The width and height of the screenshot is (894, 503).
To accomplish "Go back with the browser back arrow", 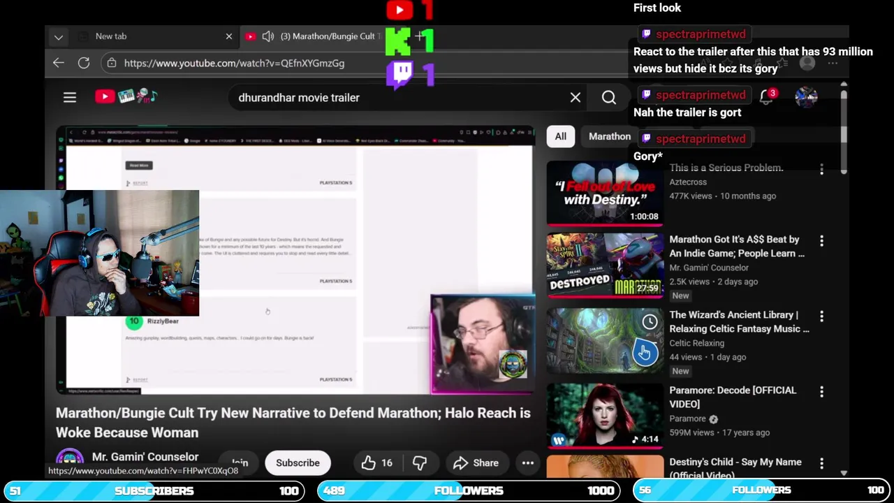I will [x=59, y=63].
